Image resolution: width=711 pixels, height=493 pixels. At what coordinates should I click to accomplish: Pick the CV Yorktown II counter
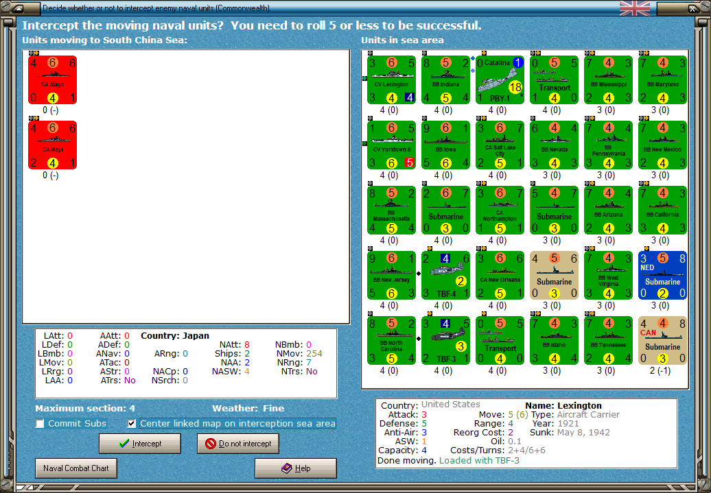391,145
